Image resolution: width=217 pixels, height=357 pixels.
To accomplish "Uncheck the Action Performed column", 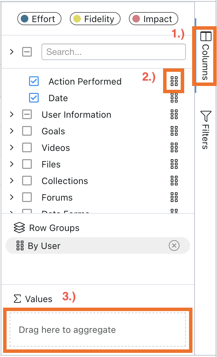I will (34, 81).
